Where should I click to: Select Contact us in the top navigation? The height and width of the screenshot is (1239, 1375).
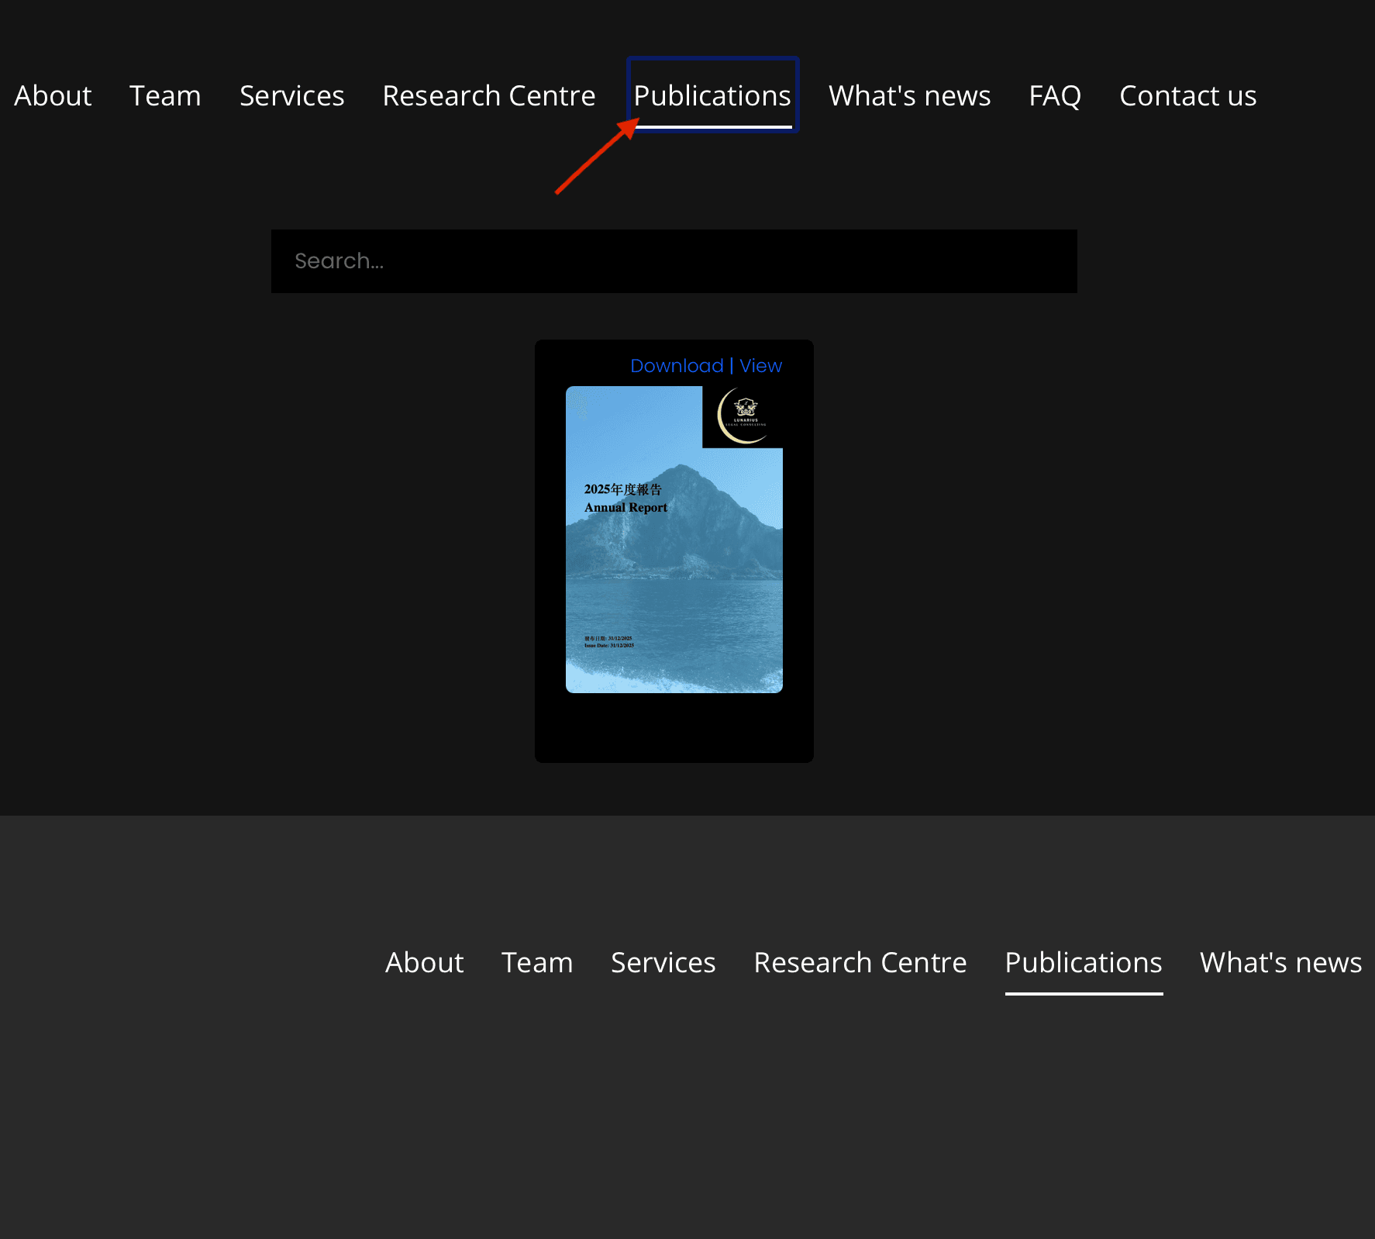tap(1187, 96)
